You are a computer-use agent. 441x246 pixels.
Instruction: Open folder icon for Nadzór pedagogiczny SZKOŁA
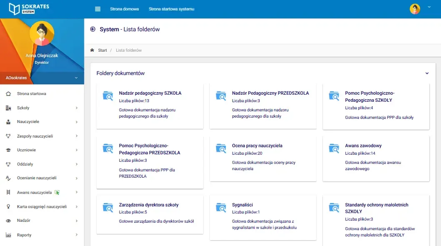coord(108,96)
